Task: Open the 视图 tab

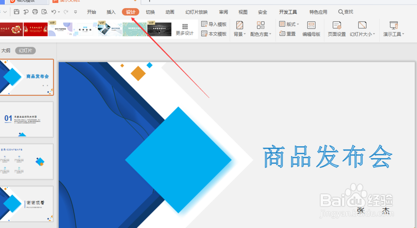Action: pos(243,12)
